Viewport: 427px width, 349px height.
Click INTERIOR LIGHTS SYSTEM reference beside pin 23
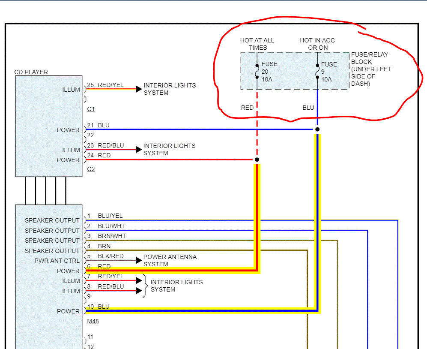169,150
